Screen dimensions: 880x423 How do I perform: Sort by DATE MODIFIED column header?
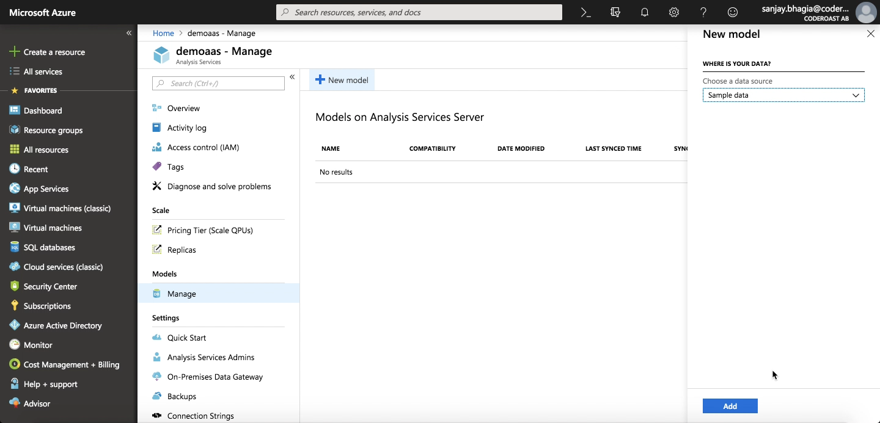point(521,148)
